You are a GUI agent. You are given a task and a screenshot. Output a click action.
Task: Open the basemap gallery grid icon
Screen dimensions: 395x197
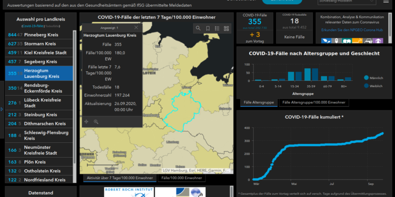click(x=226, y=28)
